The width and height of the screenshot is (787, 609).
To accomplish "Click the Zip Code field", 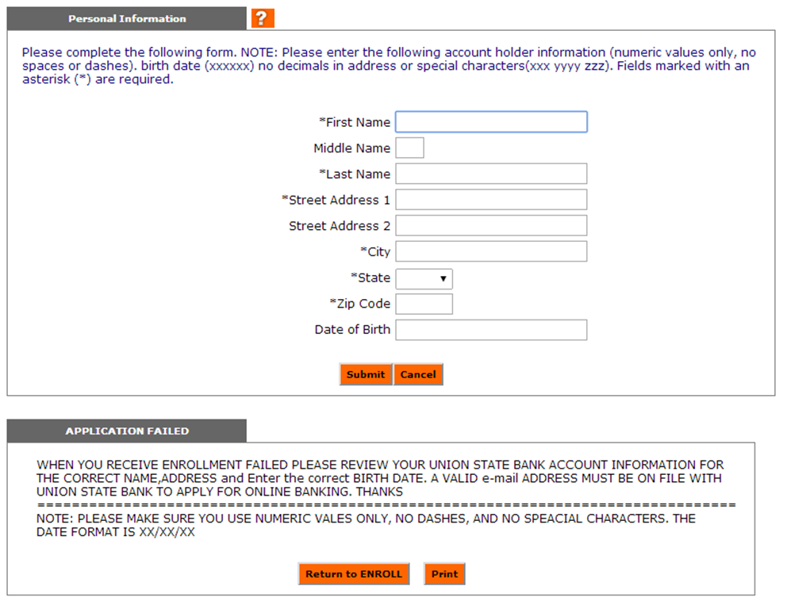I will point(424,304).
